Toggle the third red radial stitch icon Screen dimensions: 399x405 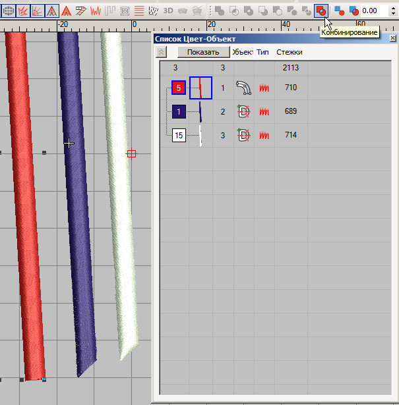coord(39,11)
